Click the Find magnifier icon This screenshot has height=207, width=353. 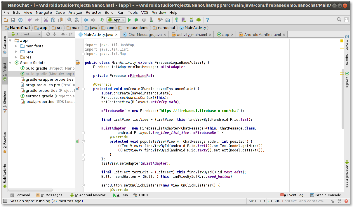tap(69, 20)
